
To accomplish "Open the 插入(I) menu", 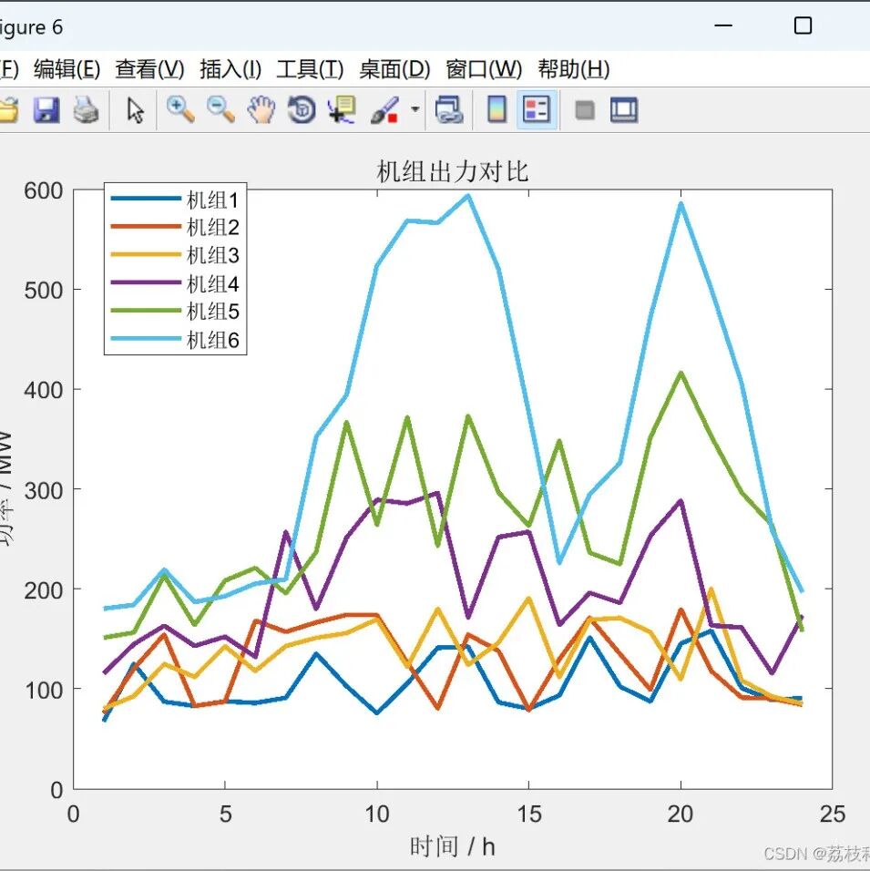I will 230,69.
